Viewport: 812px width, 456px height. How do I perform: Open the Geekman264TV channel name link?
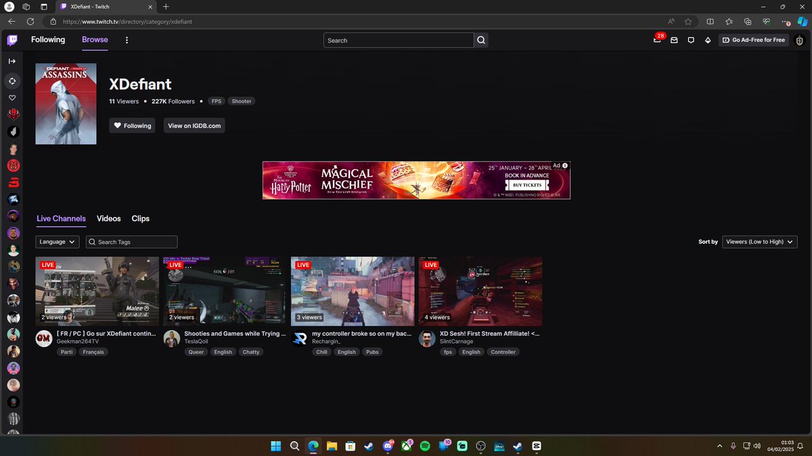point(77,342)
